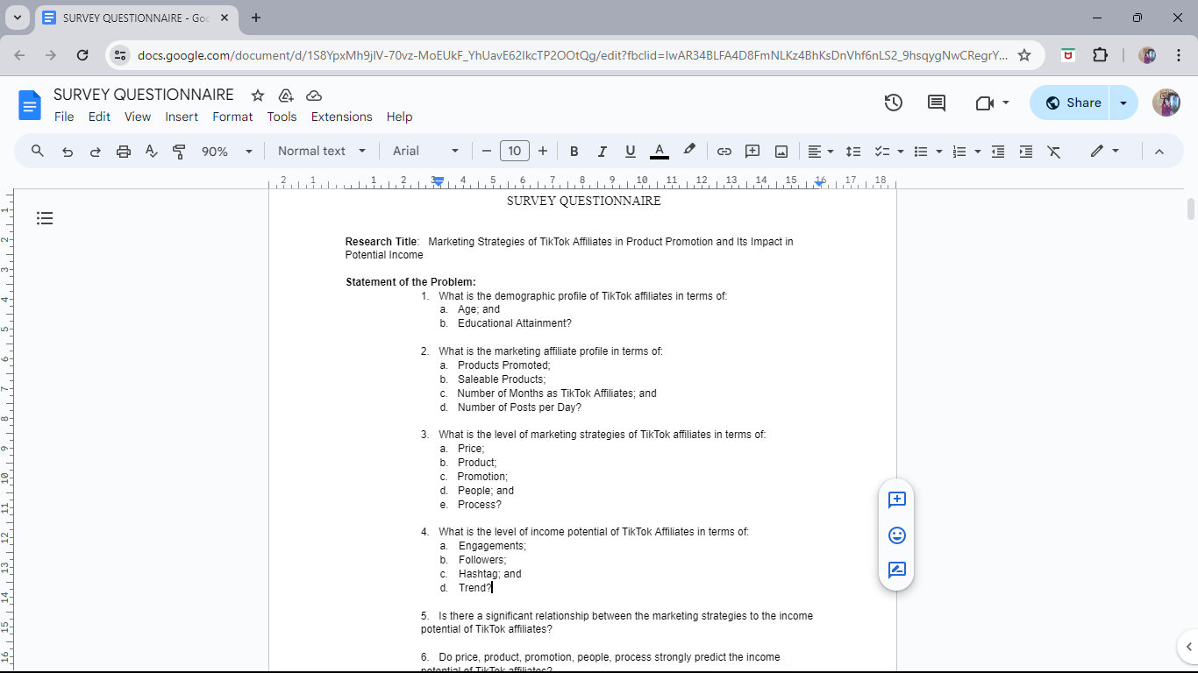The height and width of the screenshot is (673, 1198).
Task: Run spelling and grammar check
Action: tap(152, 152)
